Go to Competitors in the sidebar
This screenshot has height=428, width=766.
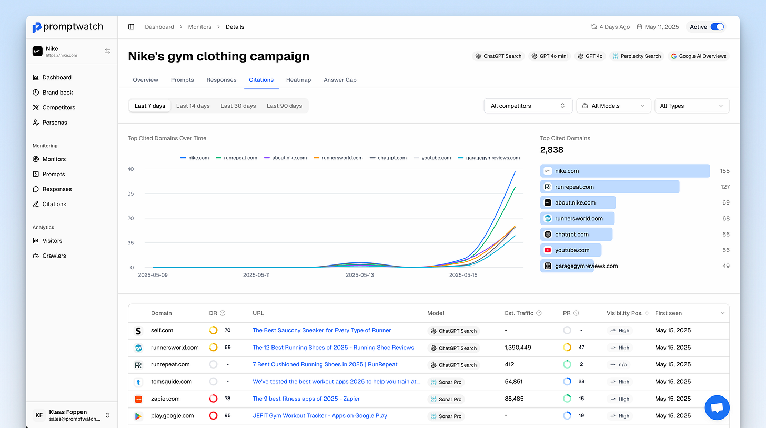point(59,107)
